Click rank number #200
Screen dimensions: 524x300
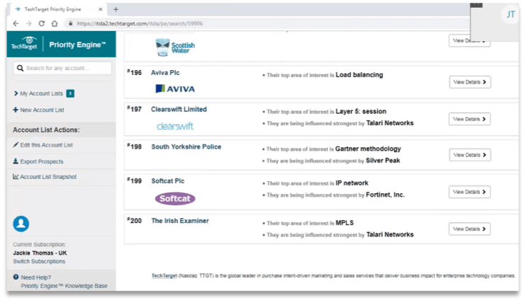pyautogui.click(x=135, y=220)
